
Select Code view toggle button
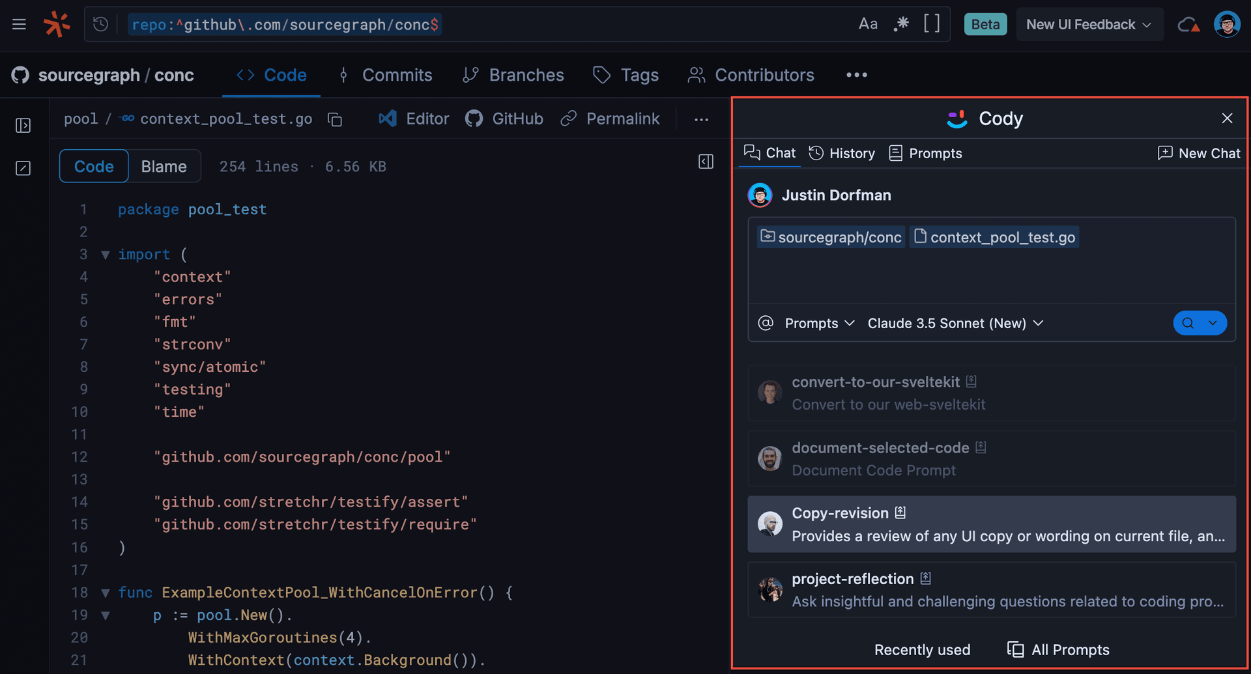94,166
